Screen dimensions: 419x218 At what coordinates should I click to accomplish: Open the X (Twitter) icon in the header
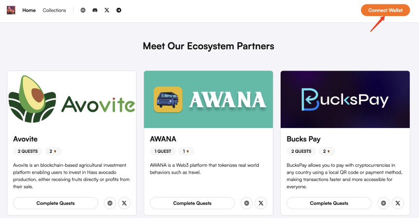pos(107,10)
